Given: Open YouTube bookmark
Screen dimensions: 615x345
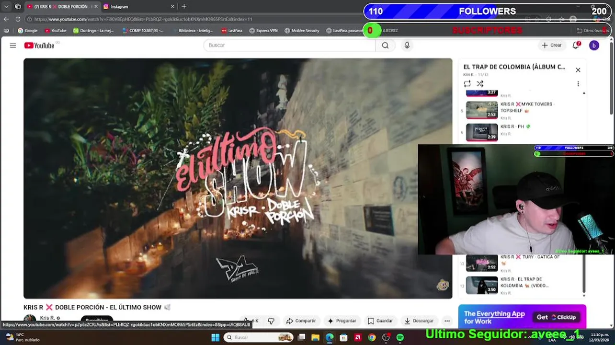Looking at the screenshot, I should (x=56, y=31).
